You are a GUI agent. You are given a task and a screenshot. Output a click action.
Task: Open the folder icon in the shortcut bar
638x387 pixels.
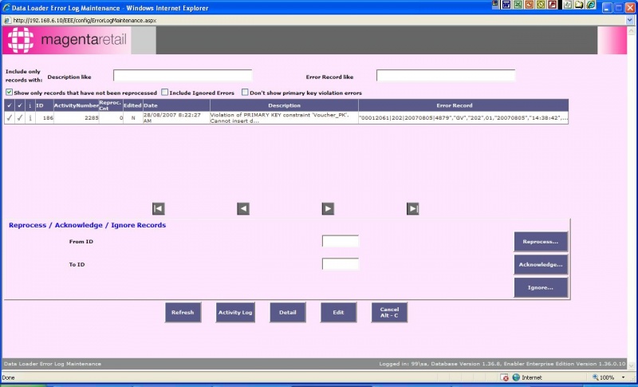(579, 5)
